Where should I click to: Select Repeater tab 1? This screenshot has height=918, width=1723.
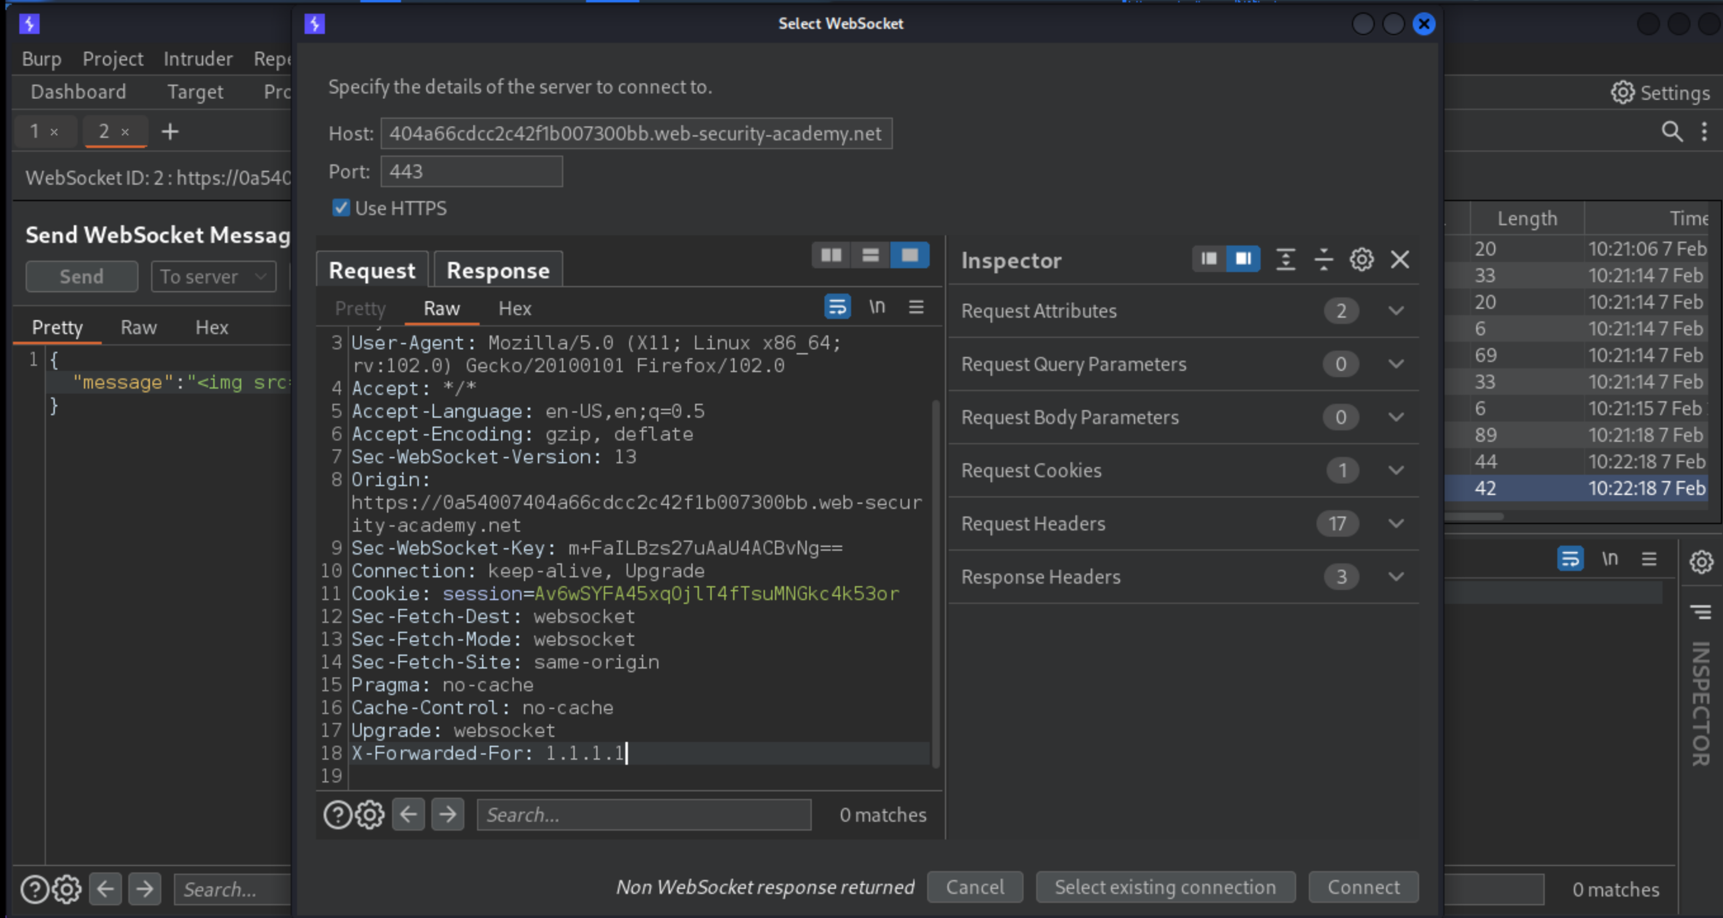(35, 131)
